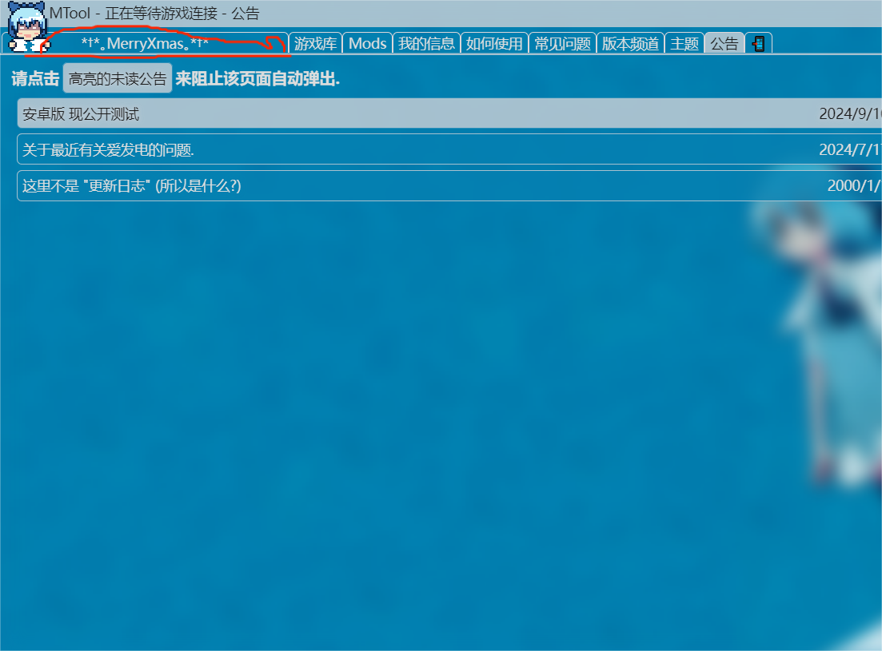Expand the 关于最近有关爱发电的问题 announcement

pos(108,149)
